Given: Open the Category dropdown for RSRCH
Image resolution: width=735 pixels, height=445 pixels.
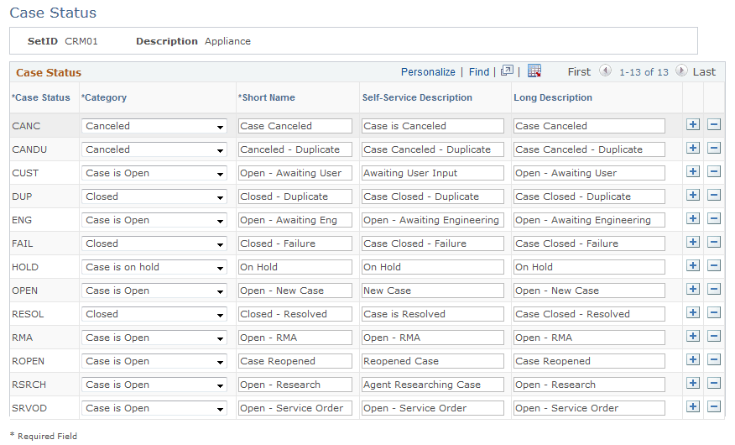Looking at the screenshot, I should [x=154, y=385].
